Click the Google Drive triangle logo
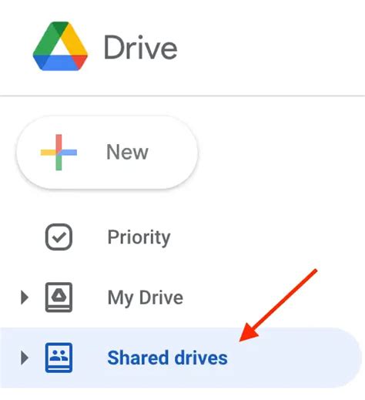The image size is (365, 400). click(x=60, y=46)
